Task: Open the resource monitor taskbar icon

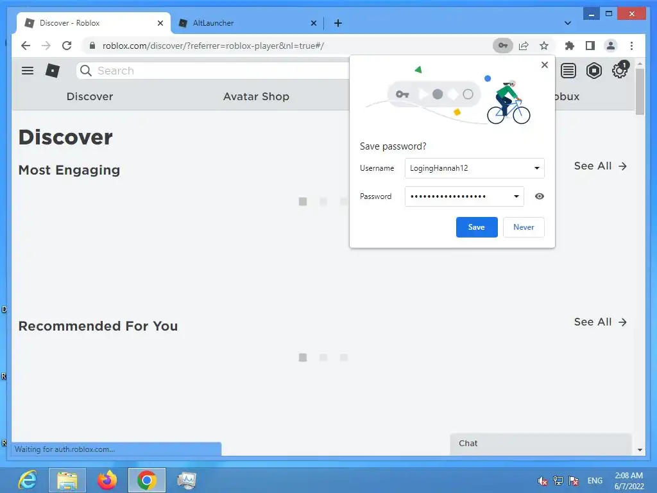Action: (x=187, y=480)
